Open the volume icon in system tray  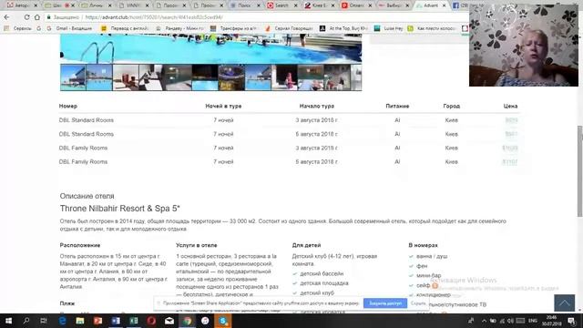(510, 321)
